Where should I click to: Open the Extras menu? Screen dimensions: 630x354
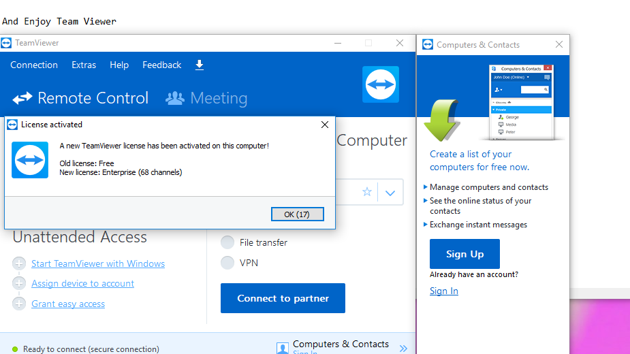pos(84,65)
